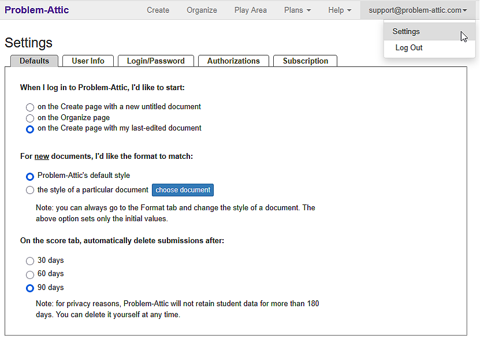Screen dimensions: 480x339
Task: Open the Authorizations tab
Action: pyautogui.click(x=233, y=61)
